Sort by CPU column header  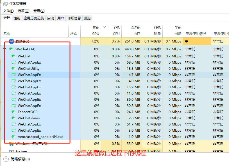(111, 31)
